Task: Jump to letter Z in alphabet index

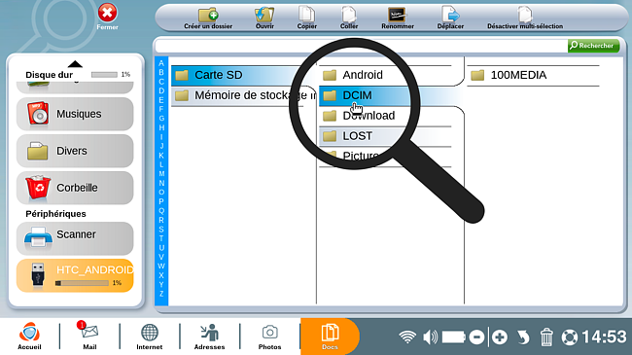Action: point(161,294)
